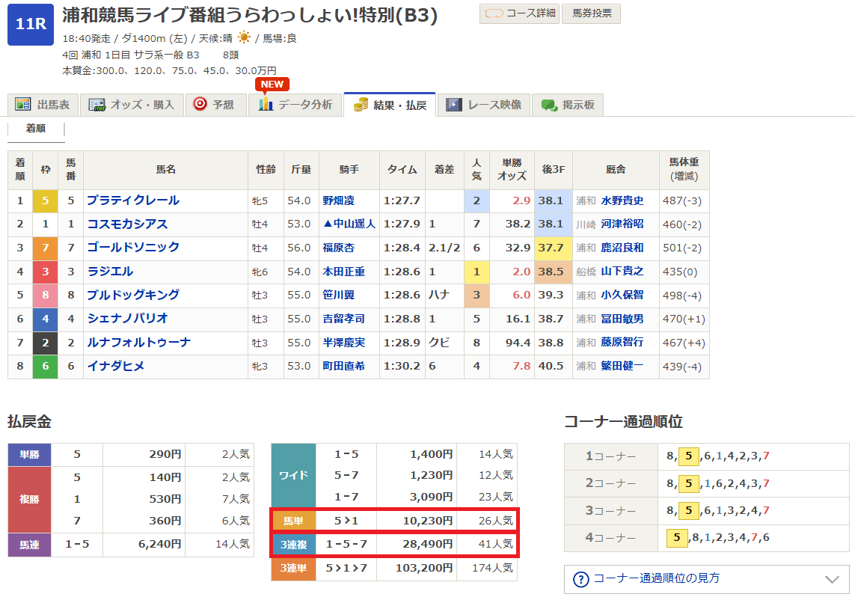Image resolution: width=855 pixels, height=600 pixels.
Task: Open horse link プラティクレール
Action: (133, 200)
